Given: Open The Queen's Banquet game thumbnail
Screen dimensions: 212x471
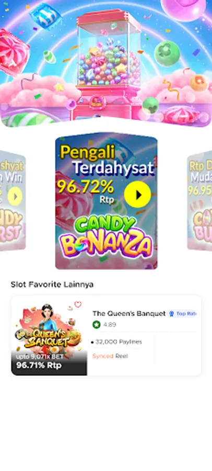Looking at the screenshot, I should (x=49, y=336).
